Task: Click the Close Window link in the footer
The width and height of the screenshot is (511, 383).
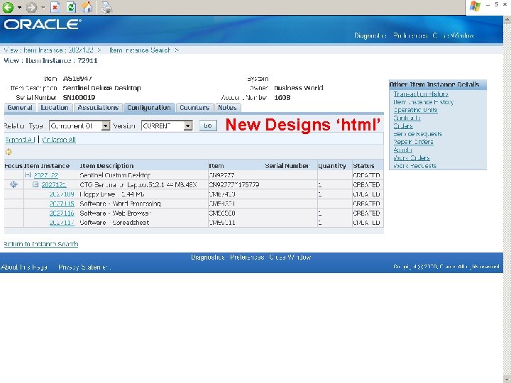Action: tap(290, 257)
